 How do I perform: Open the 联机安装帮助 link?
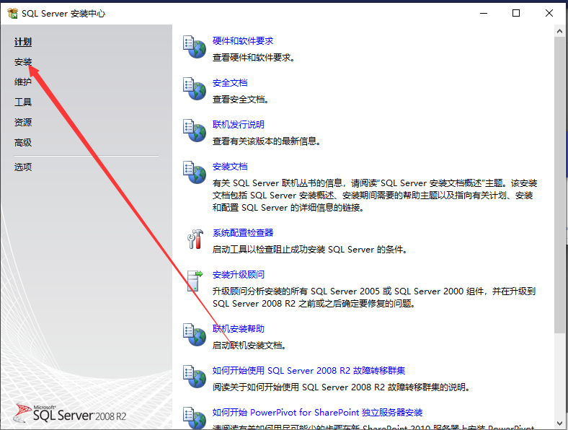click(239, 328)
